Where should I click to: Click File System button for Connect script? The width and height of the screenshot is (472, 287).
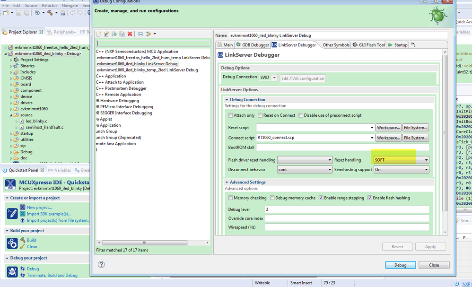tap(415, 138)
